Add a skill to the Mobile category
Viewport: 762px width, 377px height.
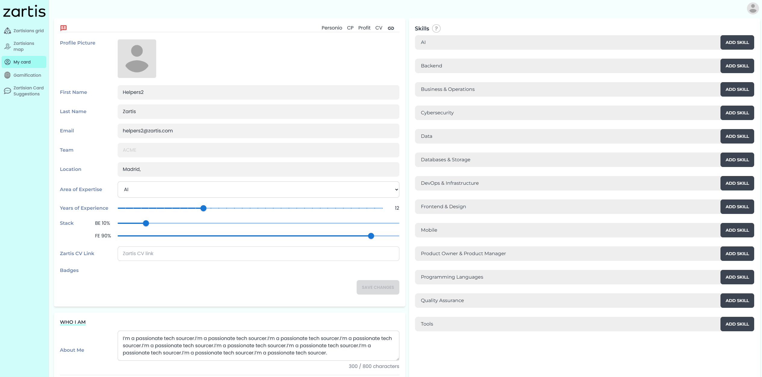(x=737, y=230)
